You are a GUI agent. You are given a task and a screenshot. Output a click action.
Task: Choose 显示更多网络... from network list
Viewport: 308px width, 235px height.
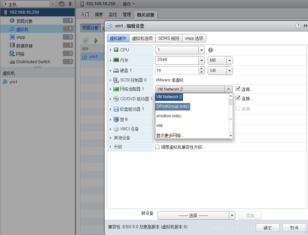pos(170,135)
